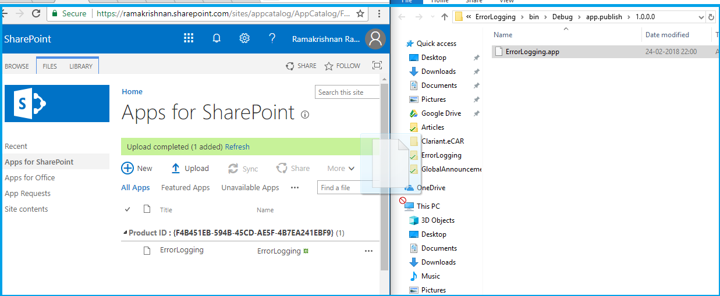Open the ErrorLogging title link
Screen dimensions: 720x296
pyautogui.click(x=182, y=250)
